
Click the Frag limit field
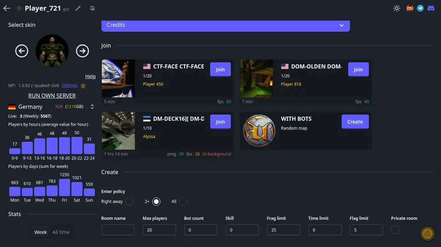coord(283,230)
